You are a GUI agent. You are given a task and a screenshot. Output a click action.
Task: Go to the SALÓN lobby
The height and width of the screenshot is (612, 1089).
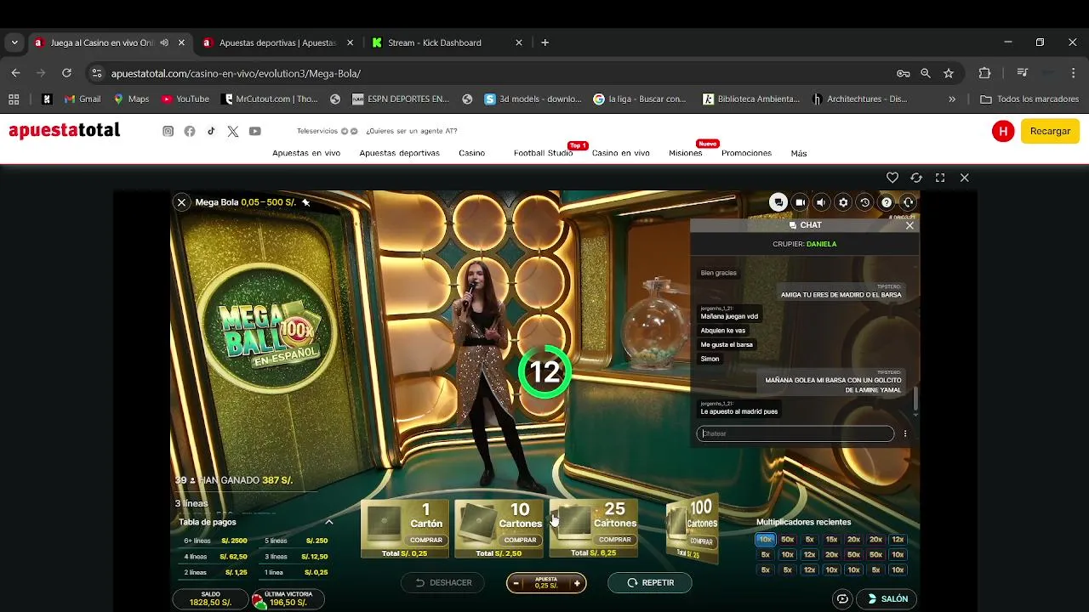[x=887, y=599]
